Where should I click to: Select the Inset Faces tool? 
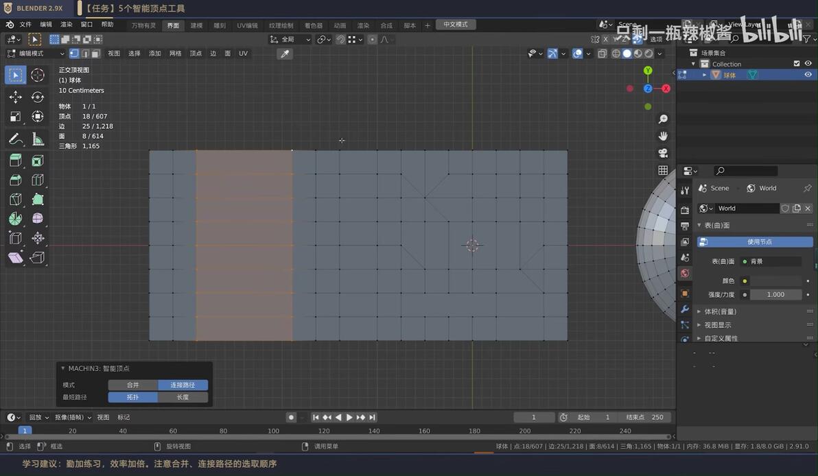pos(38,160)
